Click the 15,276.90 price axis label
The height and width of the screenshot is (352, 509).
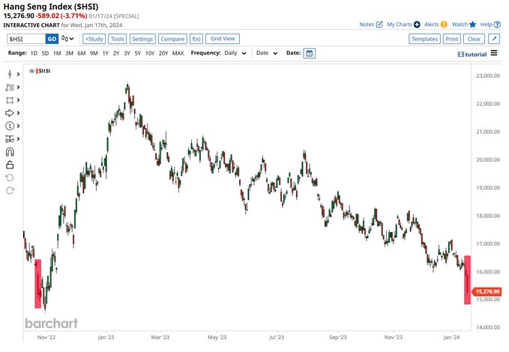click(487, 291)
